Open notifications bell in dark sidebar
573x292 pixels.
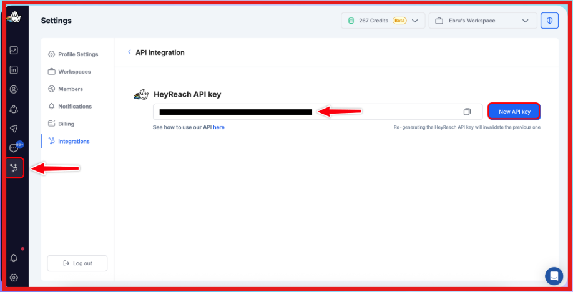pyautogui.click(x=14, y=258)
